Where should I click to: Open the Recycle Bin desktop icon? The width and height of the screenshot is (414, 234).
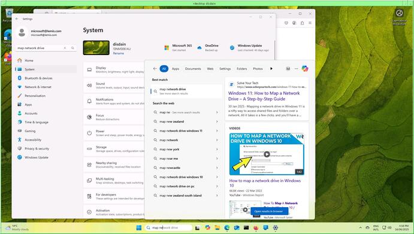(9, 14)
